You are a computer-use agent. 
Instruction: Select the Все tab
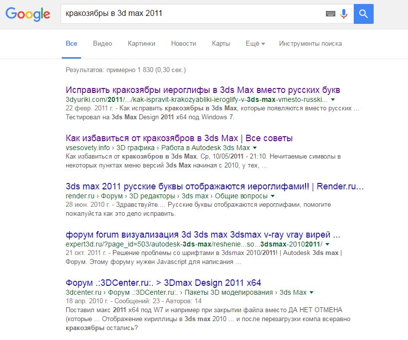[71, 43]
